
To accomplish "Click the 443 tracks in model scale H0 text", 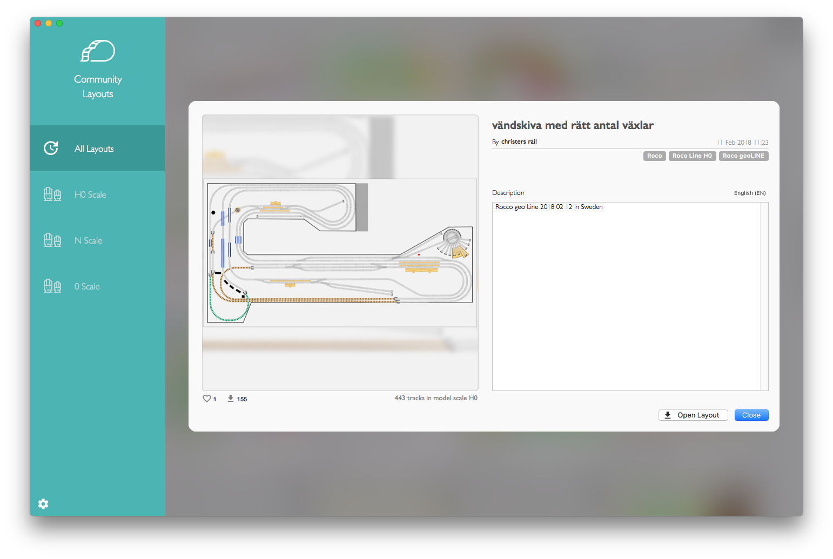I will click(436, 398).
